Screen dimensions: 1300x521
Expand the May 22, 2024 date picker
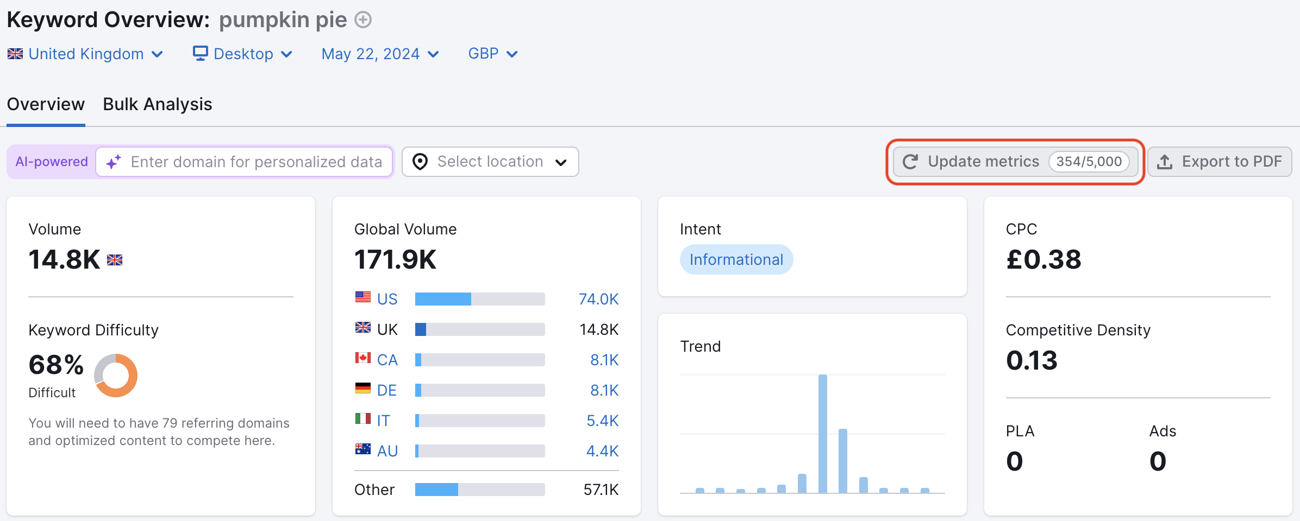click(x=379, y=53)
